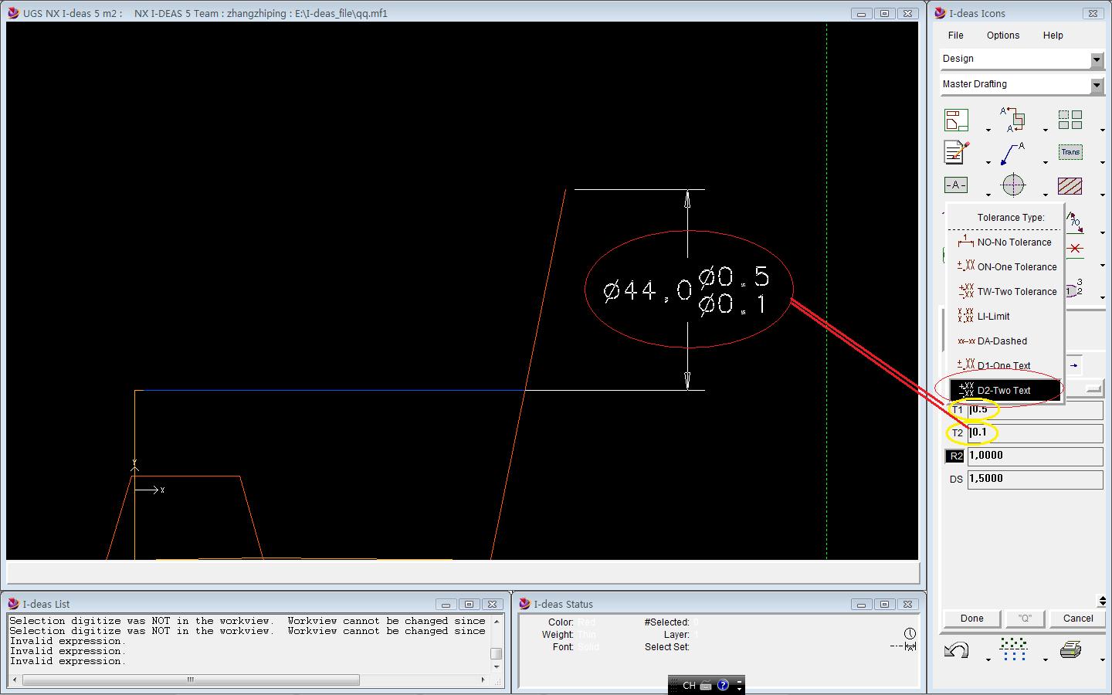The height and width of the screenshot is (695, 1112).
Task: Expand the undo icon flyout arrow
Action: click(x=988, y=659)
